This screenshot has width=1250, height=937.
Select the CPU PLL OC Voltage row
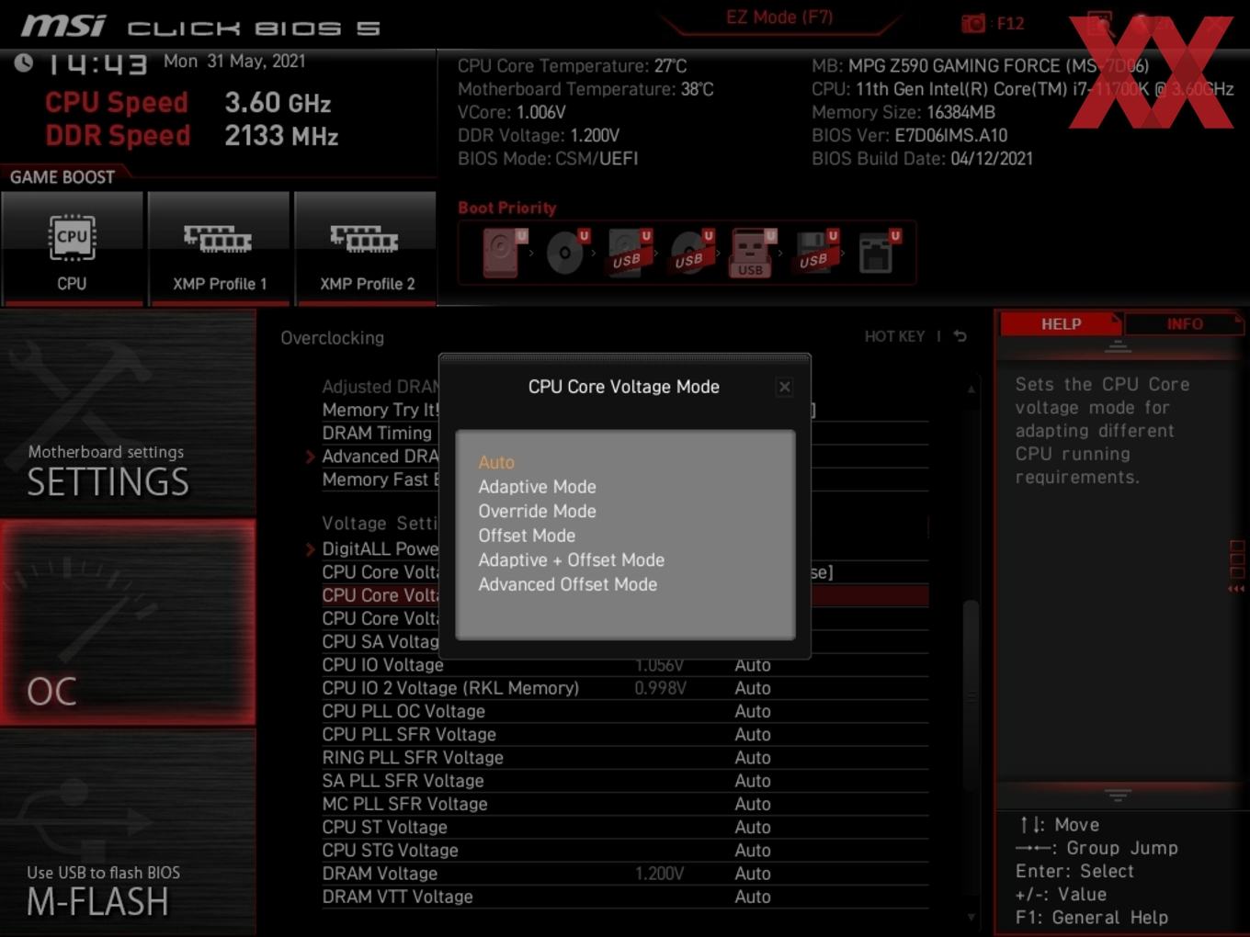point(625,711)
